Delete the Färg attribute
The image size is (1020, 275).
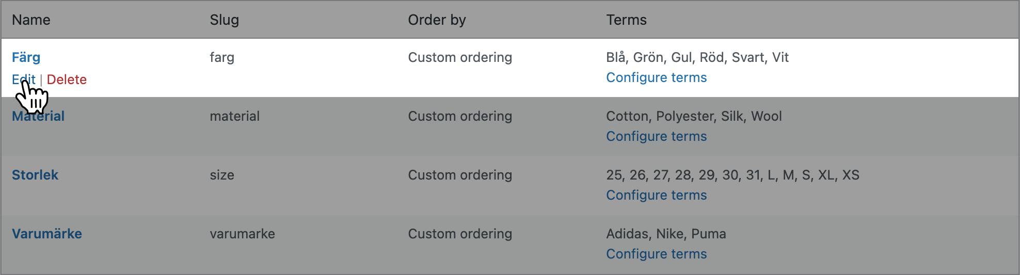click(67, 79)
